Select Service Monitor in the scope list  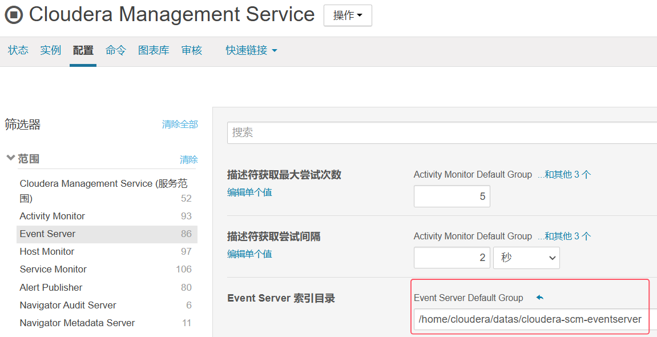point(53,269)
